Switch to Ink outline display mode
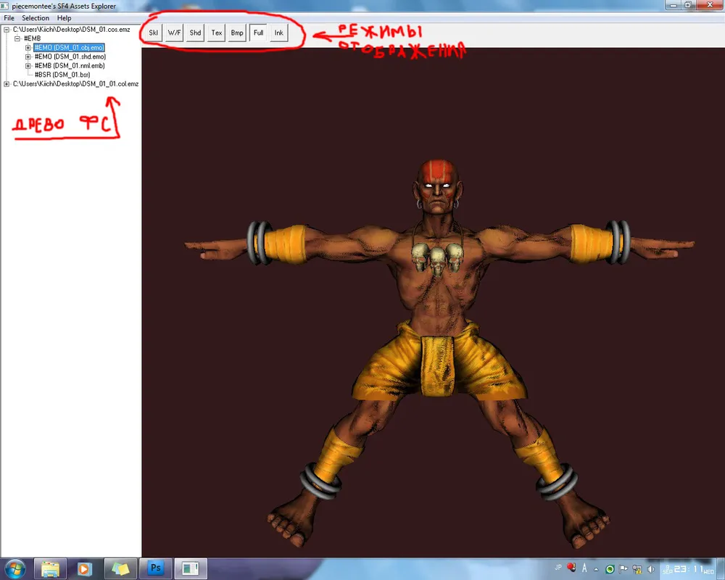Viewport: 725px width, 580px height. [x=279, y=33]
